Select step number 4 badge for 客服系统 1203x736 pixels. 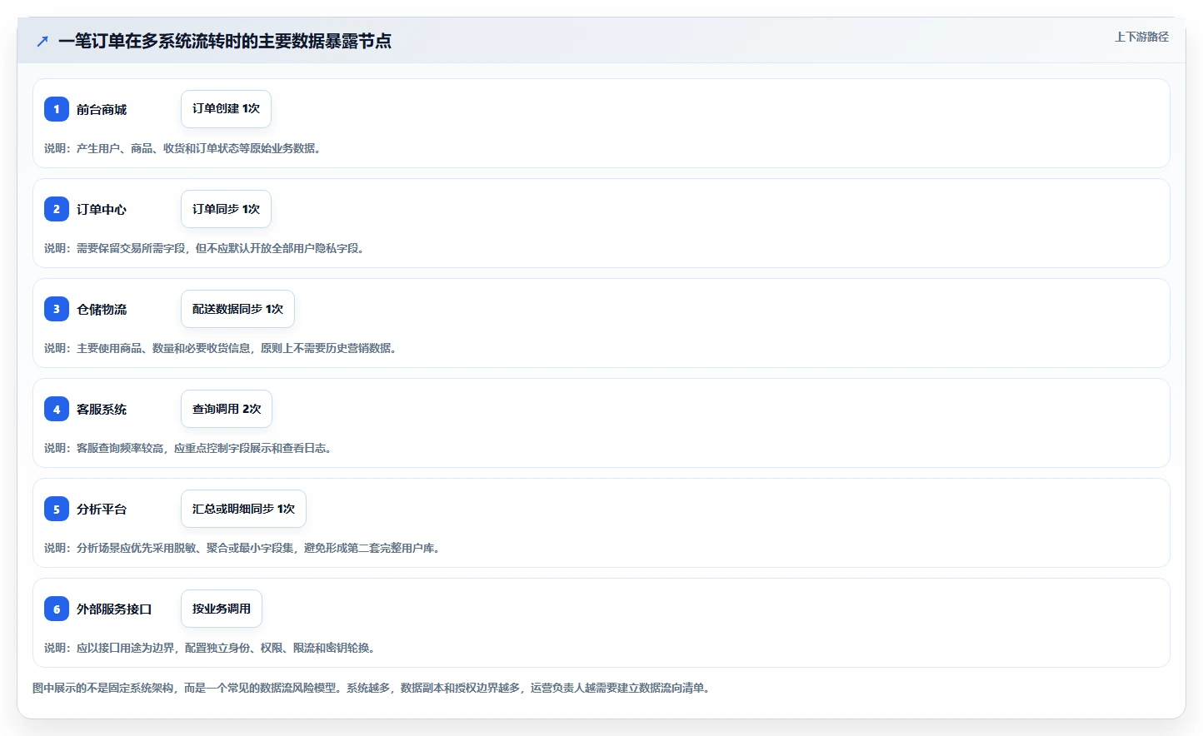pos(57,409)
